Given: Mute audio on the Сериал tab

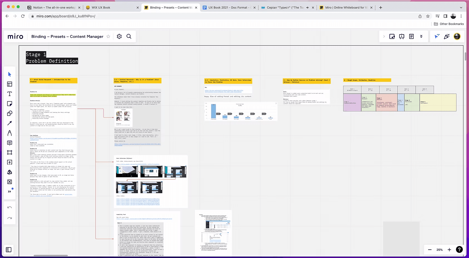Looking at the screenshot, I should click(308, 8).
